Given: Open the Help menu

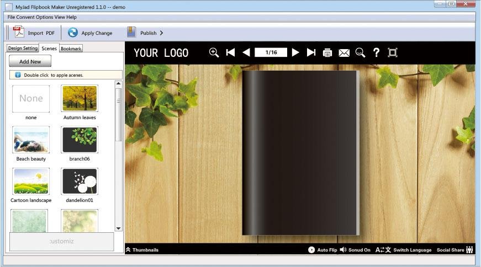Looking at the screenshot, I should pyautogui.click(x=71, y=17).
